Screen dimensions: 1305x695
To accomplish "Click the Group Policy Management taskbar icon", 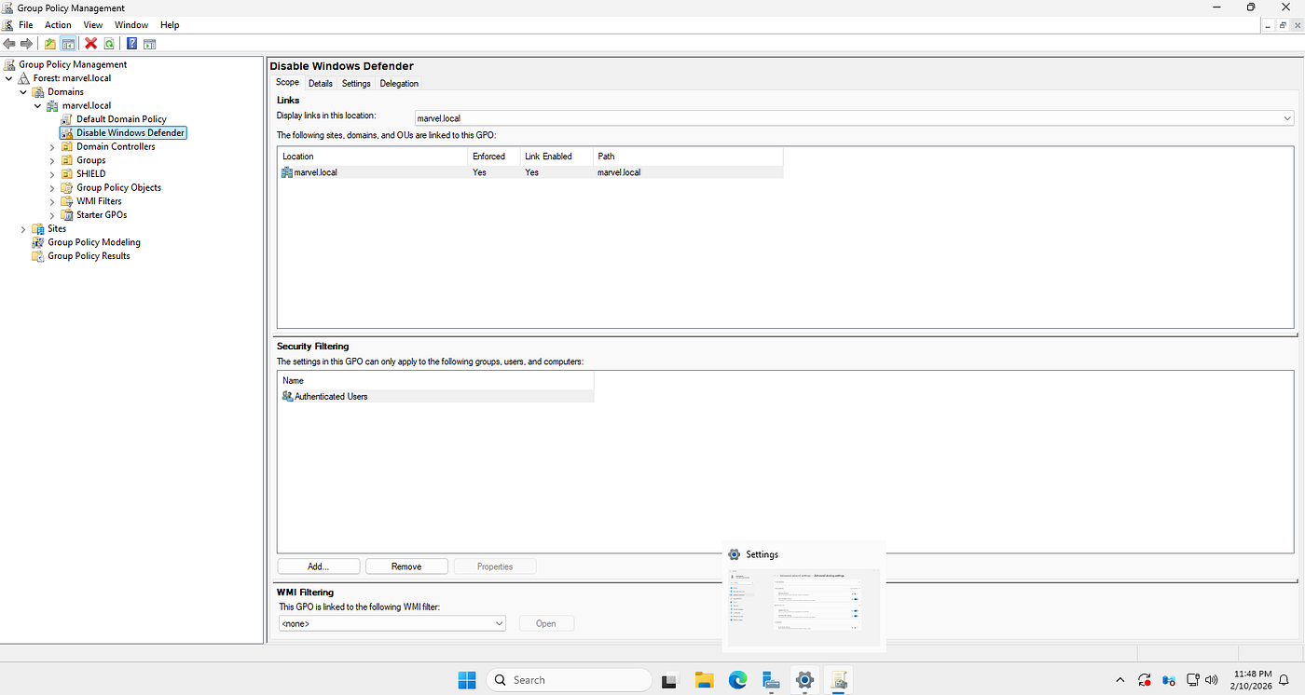I will click(x=838, y=680).
